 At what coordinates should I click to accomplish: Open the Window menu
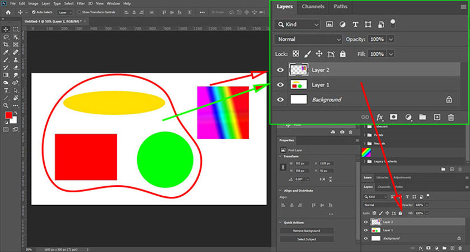(113, 3)
